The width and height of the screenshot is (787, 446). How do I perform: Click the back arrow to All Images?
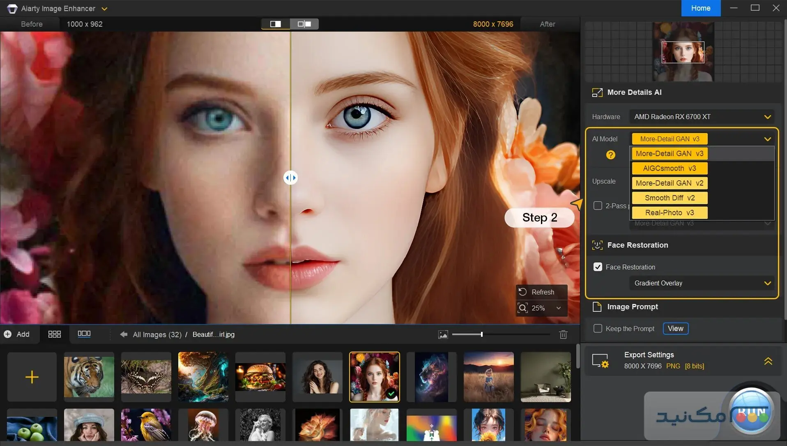(123, 334)
